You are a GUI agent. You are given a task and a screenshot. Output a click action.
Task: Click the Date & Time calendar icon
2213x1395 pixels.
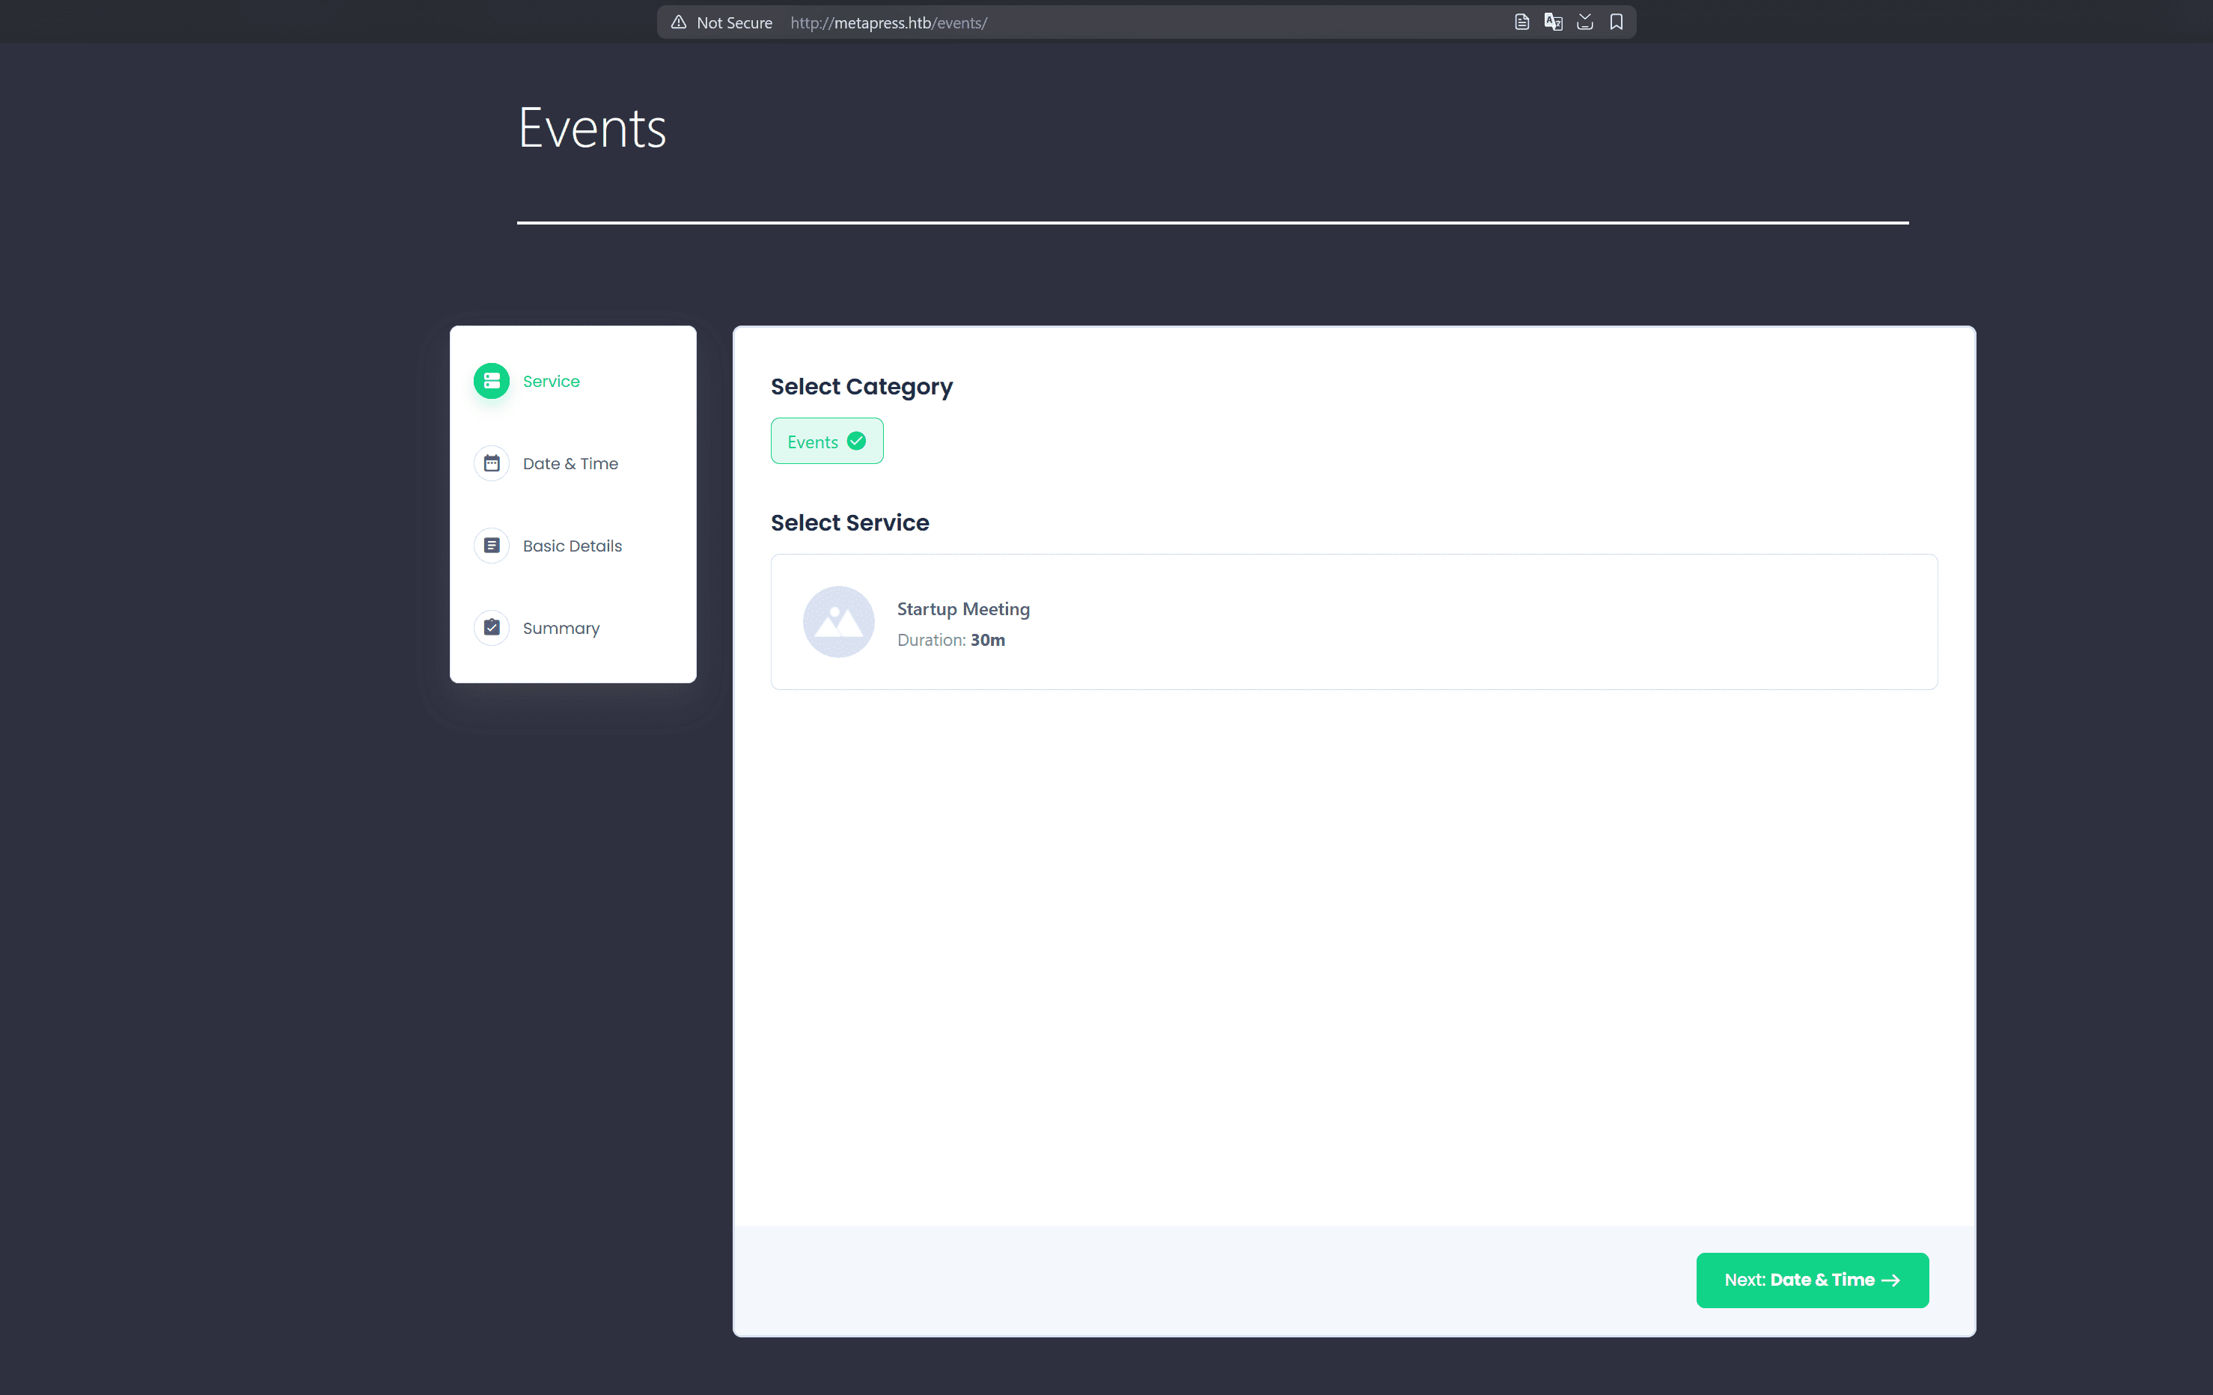click(x=492, y=463)
